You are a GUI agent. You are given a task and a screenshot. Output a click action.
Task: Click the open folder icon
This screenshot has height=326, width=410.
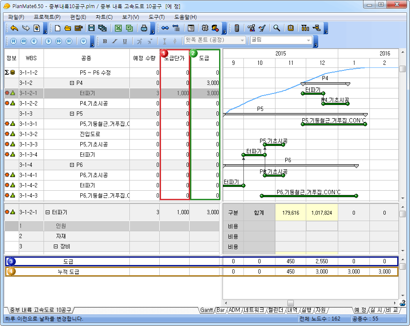pos(67,28)
